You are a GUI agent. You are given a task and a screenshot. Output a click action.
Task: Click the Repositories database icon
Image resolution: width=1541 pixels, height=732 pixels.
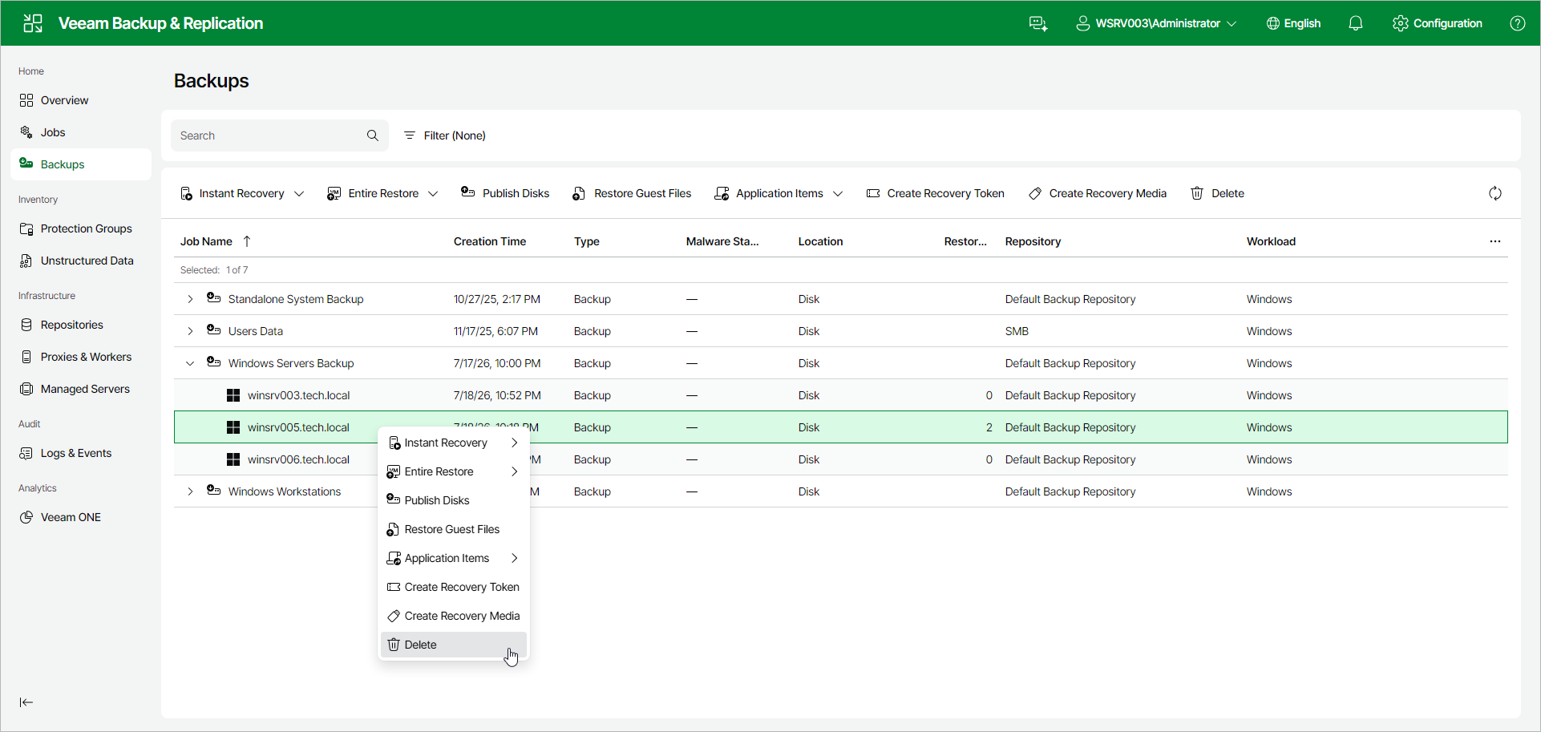point(26,325)
